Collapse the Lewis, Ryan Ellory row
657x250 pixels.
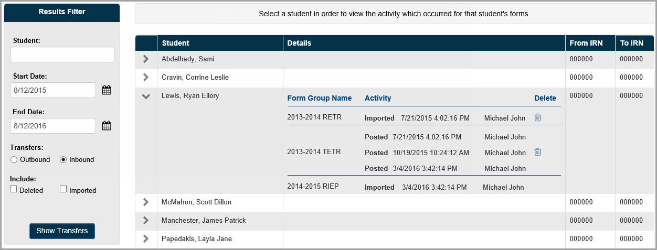coord(146,96)
